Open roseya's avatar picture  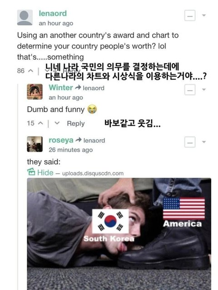pos(35,144)
